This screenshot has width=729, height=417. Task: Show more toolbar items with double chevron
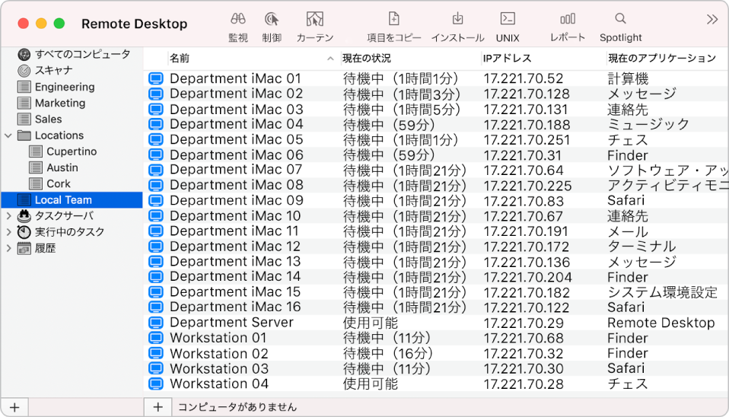click(712, 20)
